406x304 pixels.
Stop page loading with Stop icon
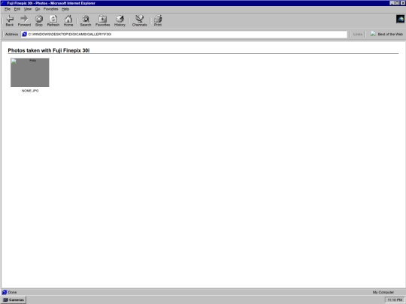39,21
